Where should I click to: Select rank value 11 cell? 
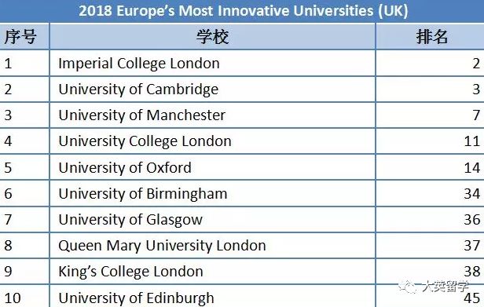click(430, 141)
